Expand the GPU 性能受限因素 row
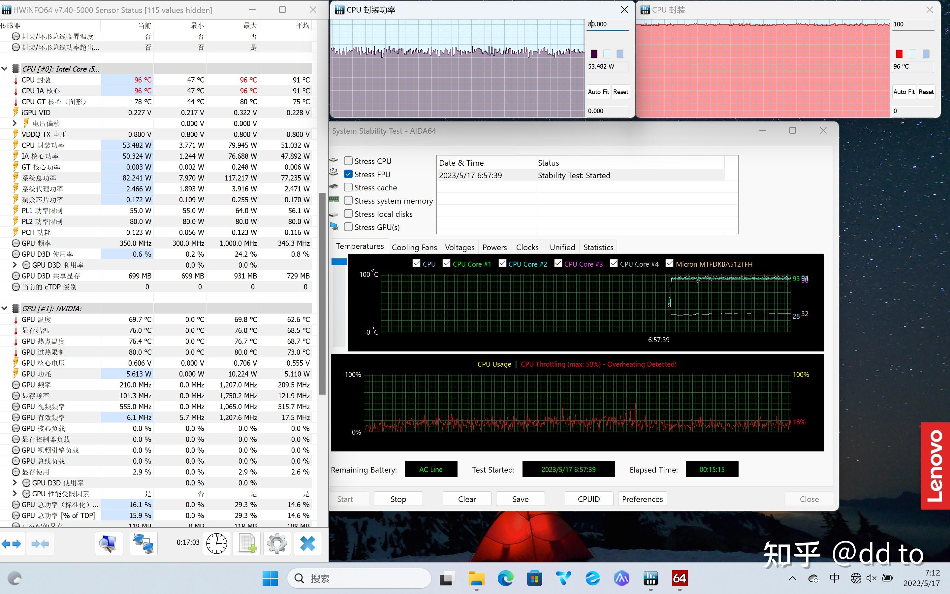 [15, 493]
